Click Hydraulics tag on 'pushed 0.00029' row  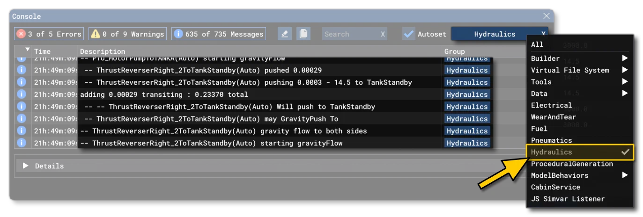[467, 70]
